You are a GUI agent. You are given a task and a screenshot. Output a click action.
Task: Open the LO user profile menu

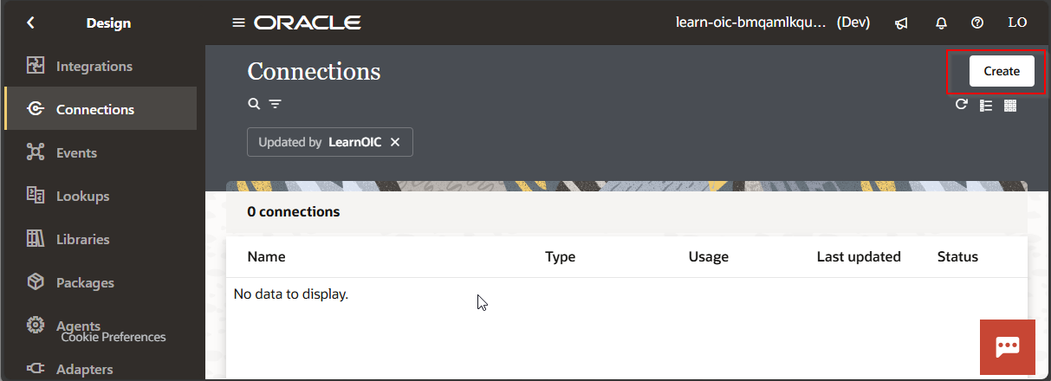[x=1017, y=23]
